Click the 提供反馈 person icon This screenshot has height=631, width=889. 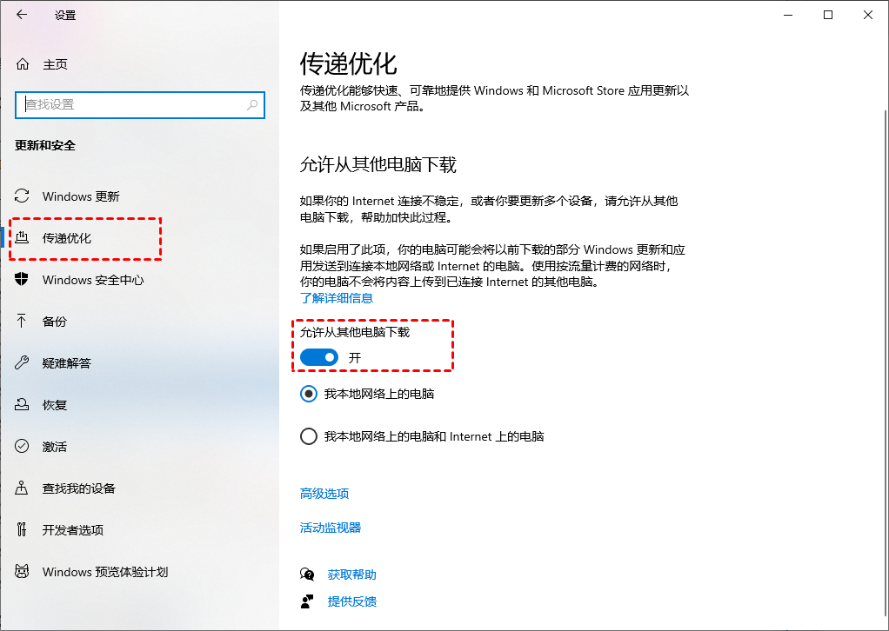(x=307, y=601)
